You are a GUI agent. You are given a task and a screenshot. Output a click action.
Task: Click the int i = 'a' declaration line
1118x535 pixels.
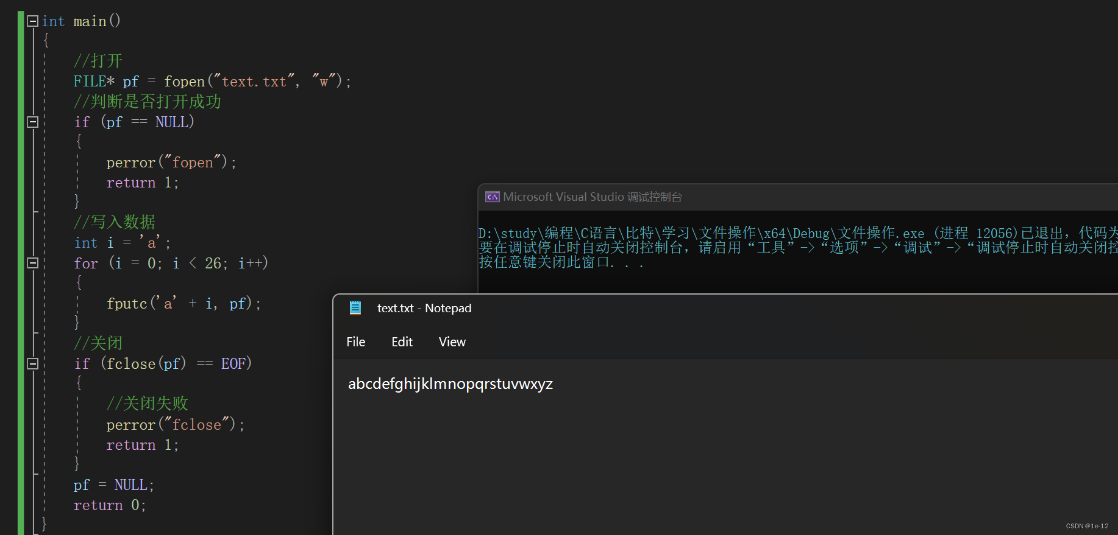click(x=122, y=243)
